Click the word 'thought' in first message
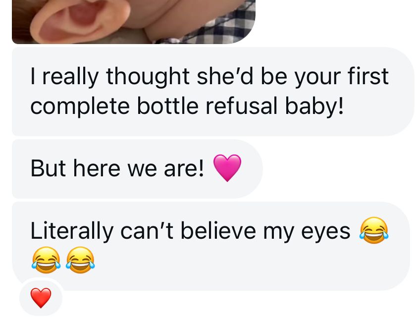Image resolution: width=416 pixels, height=317 pixels. point(148,77)
